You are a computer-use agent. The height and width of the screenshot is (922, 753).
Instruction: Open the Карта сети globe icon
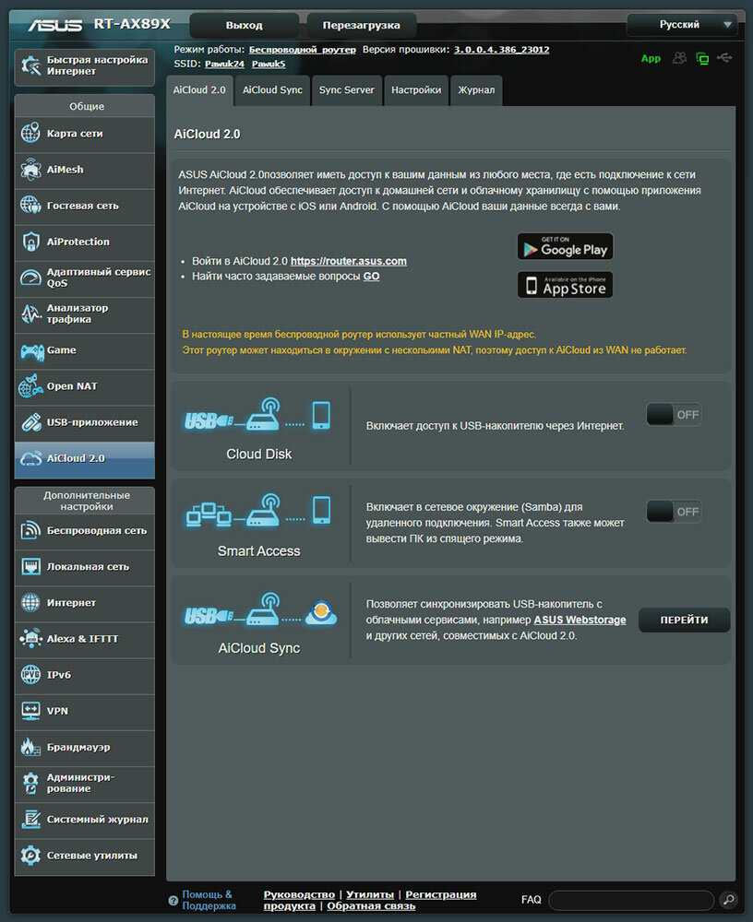tap(30, 134)
